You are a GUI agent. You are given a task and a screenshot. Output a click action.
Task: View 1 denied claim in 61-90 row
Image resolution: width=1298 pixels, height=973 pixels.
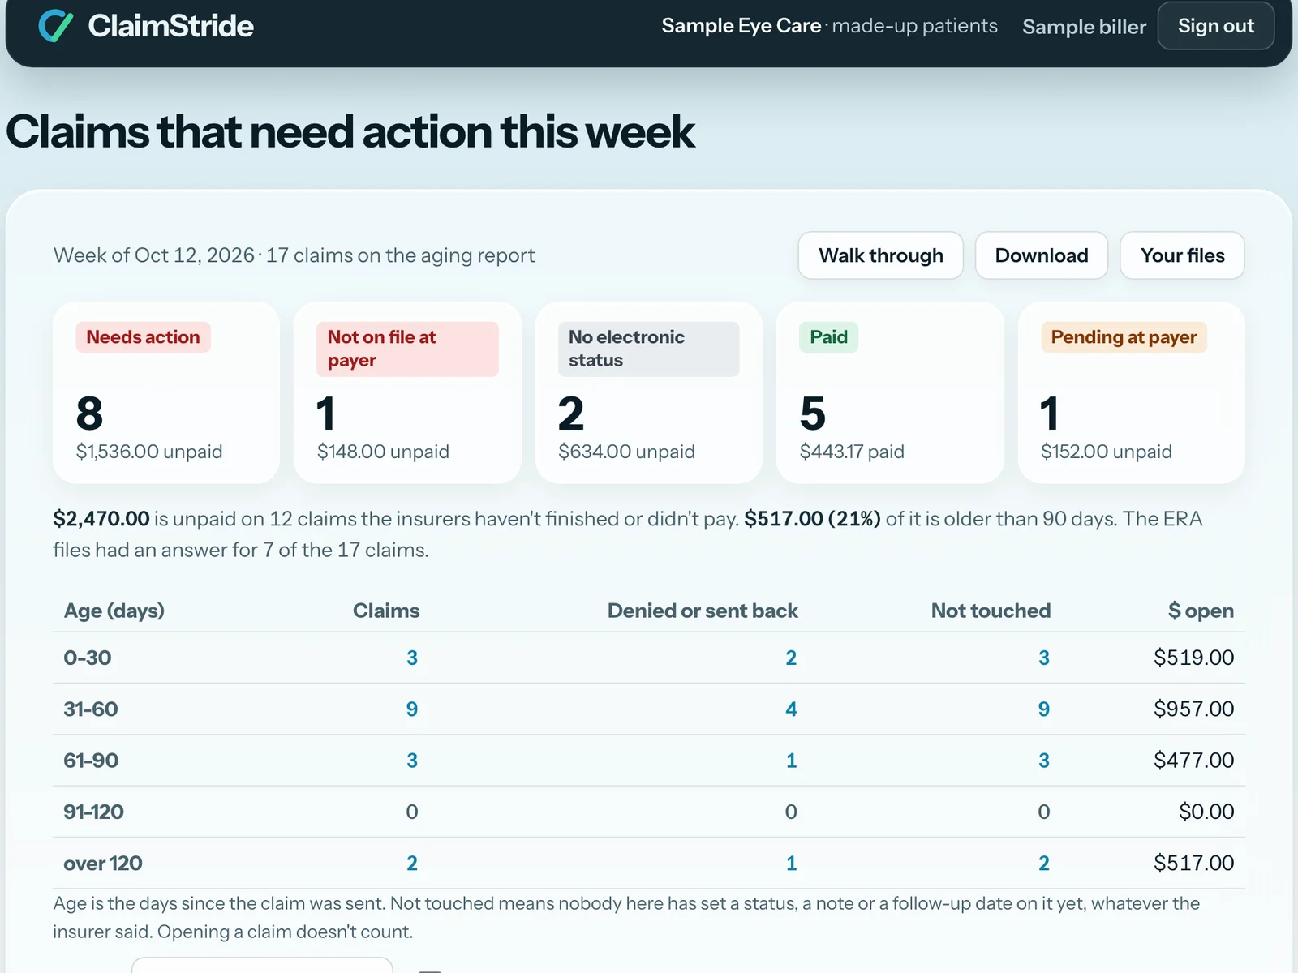click(x=791, y=761)
